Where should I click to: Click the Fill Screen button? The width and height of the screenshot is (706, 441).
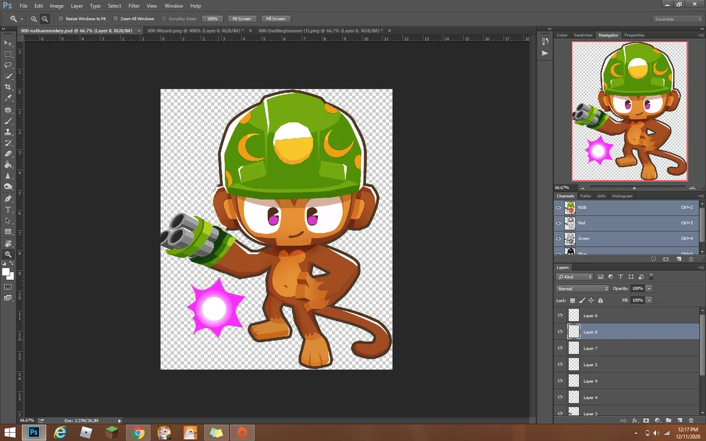(x=275, y=18)
